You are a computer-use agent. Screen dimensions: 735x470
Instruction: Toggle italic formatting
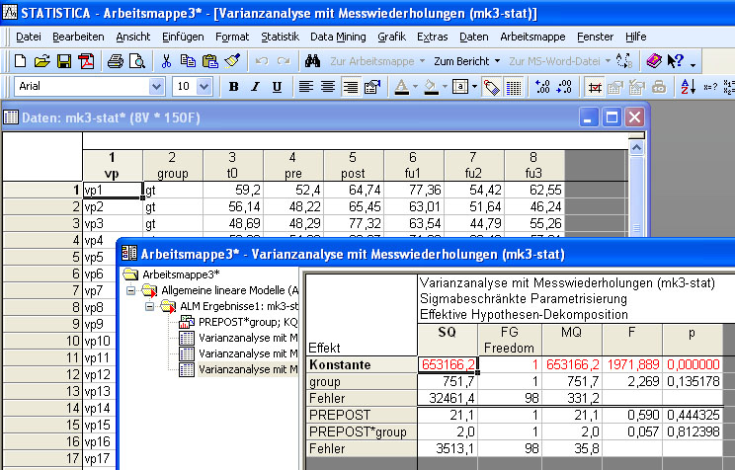tap(255, 87)
